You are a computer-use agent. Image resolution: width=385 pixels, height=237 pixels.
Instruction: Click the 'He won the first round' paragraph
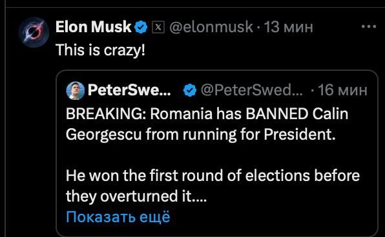tap(213, 186)
